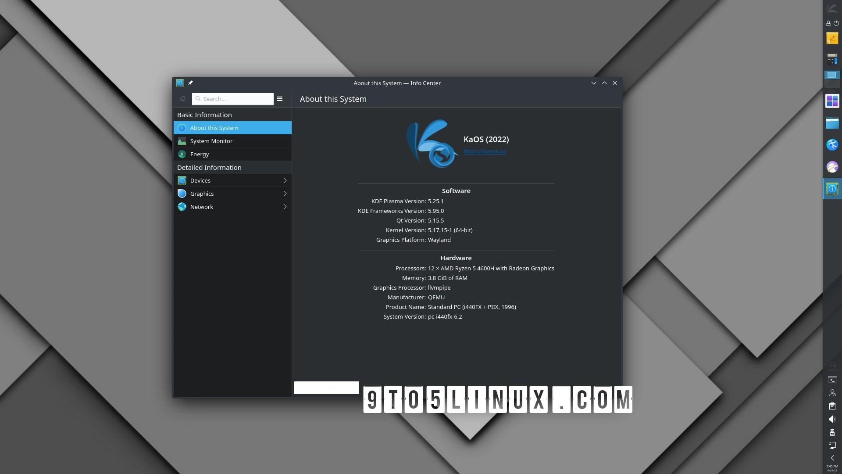842x474 pixels.
Task: Click the power button icon in the panel
Action: point(836,23)
